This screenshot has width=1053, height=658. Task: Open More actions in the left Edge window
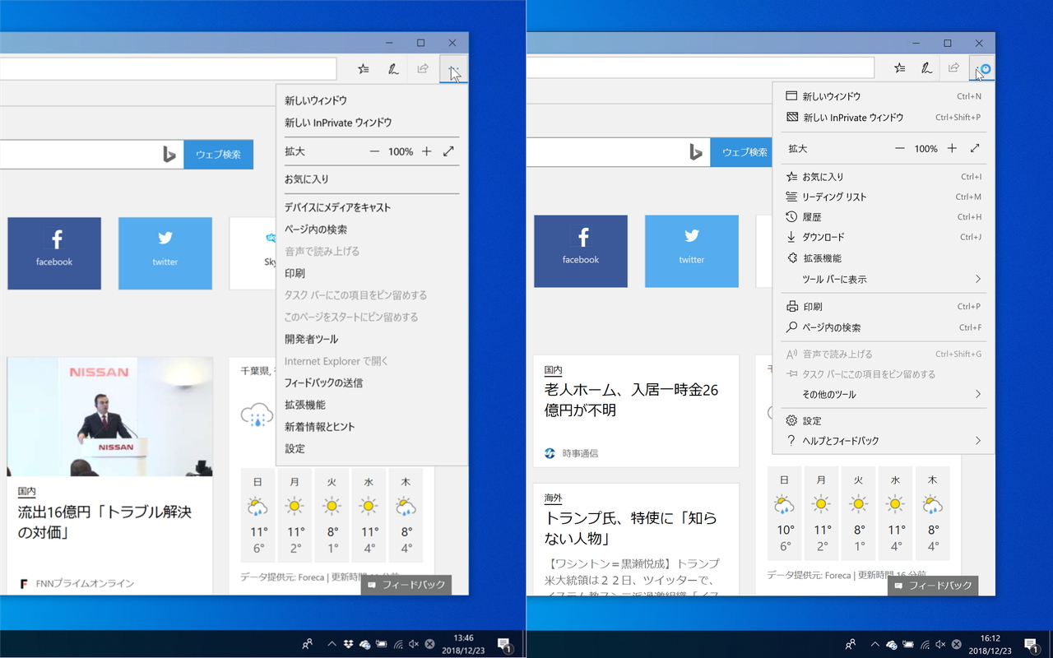[453, 69]
